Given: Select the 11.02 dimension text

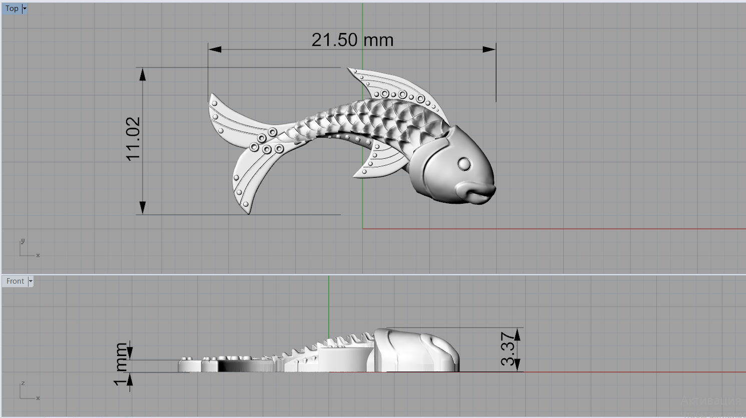Looking at the screenshot, I should point(134,139).
